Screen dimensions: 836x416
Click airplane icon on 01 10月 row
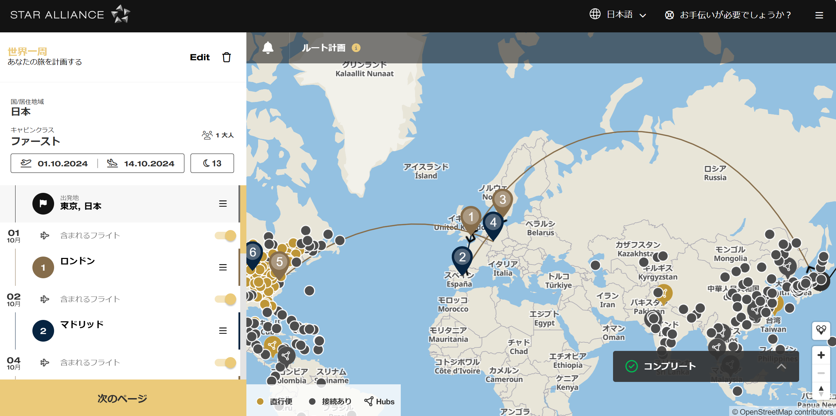click(x=44, y=236)
